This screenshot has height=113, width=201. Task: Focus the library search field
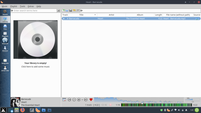[x=34, y=11]
